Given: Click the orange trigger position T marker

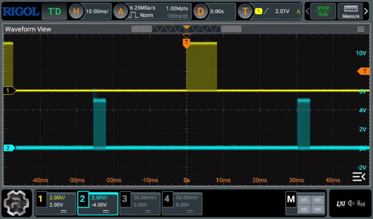Looking at the screenshot, I should 187,43.
